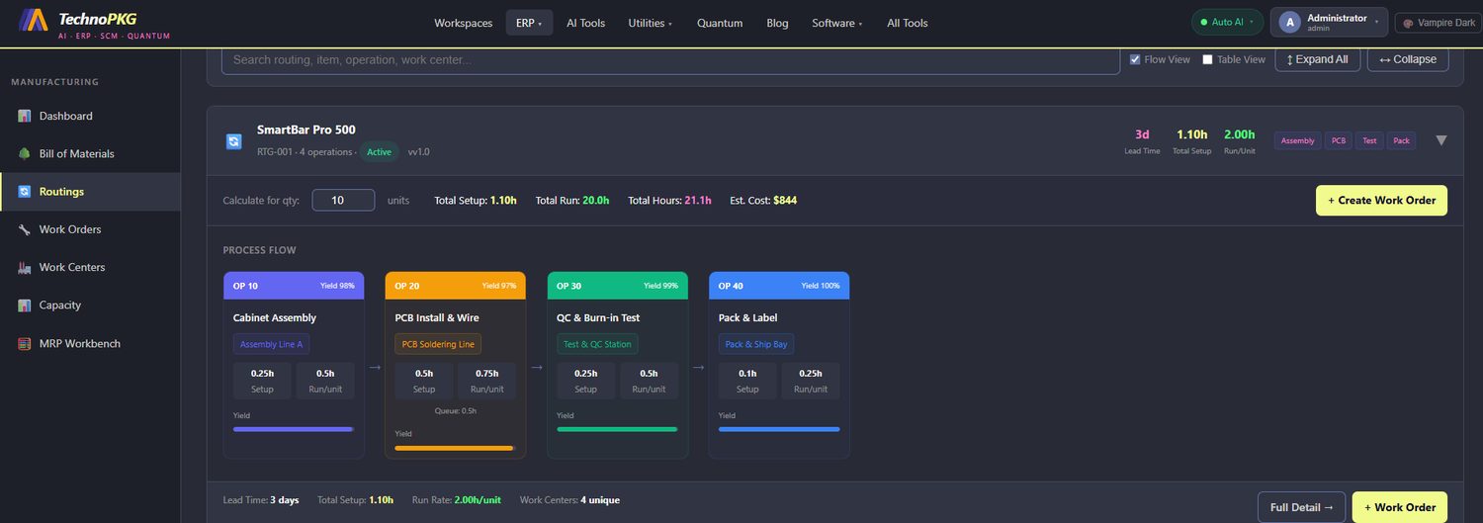Open the MRP Workbench icon
The height and width of the screenshot is (523, 1483).
[25, 343]
